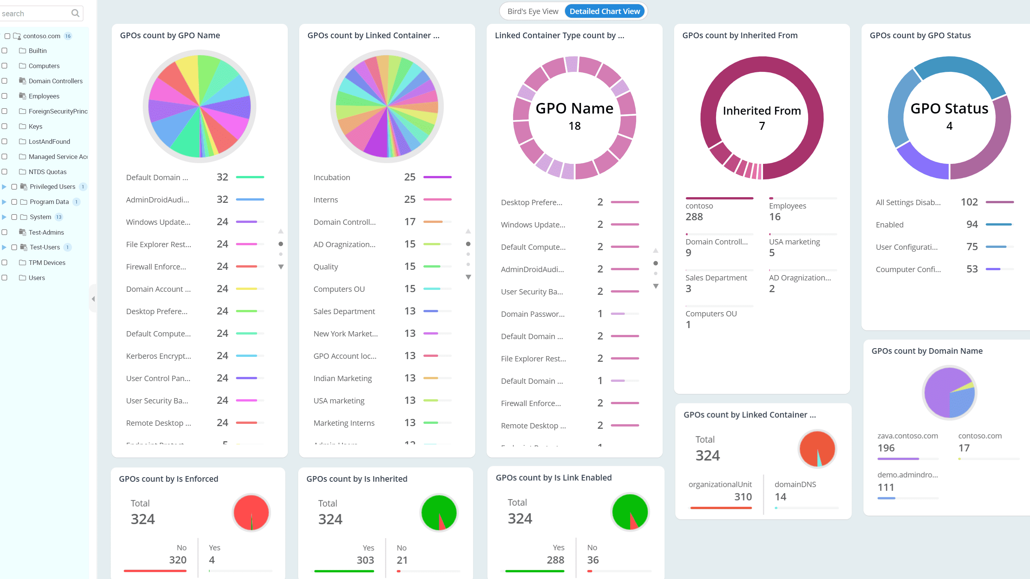
Task: Check the Computers container checkbox
Action: (x=5, y=66)
